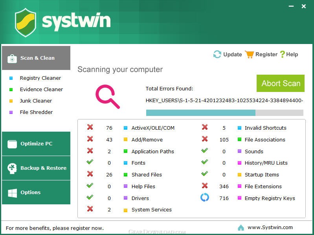Screen dimensions: 314x235
Task: Click the green checkmark beside History/MRU Lists
Action: click(204, 162)
